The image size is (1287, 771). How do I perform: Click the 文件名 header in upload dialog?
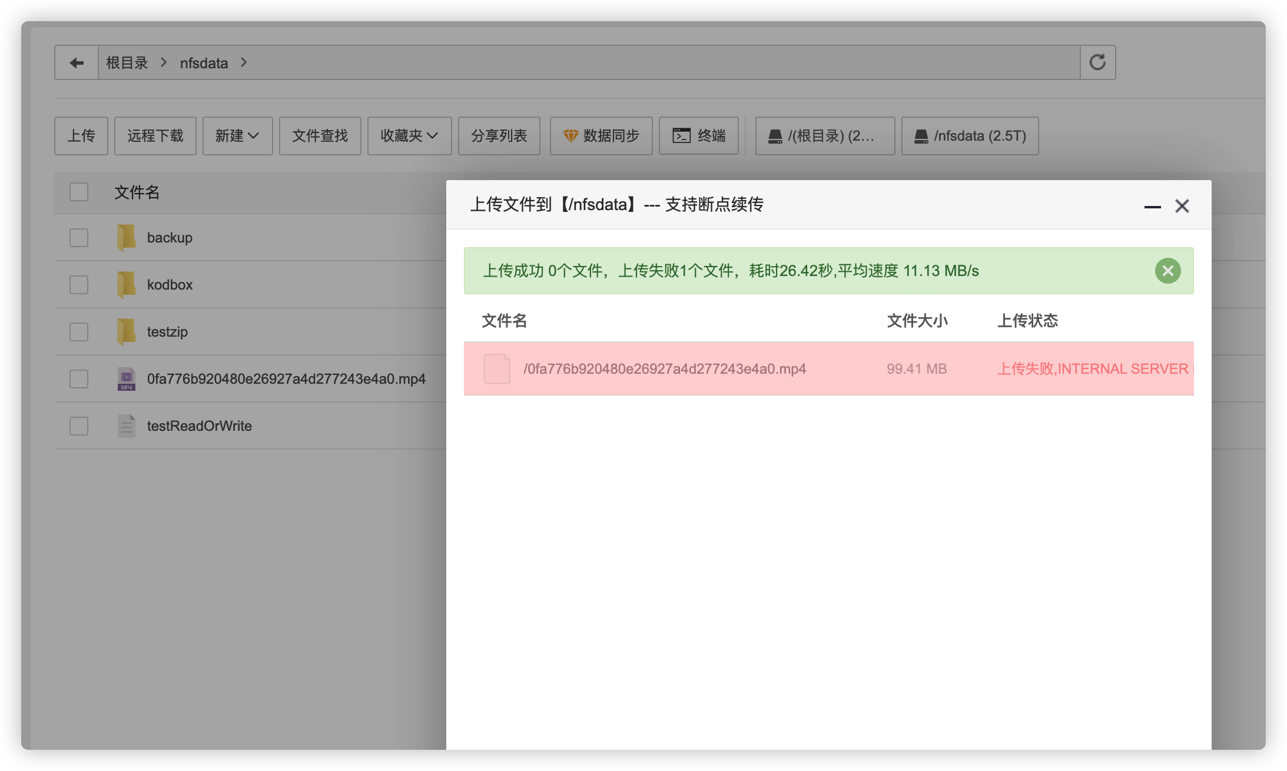click(x=505, y=321)
